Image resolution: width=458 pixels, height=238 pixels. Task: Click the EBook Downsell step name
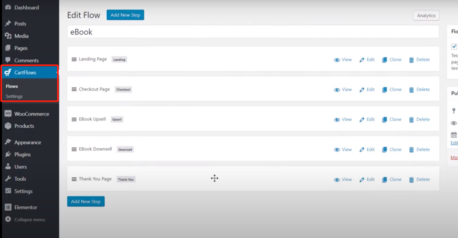point(95,149)
